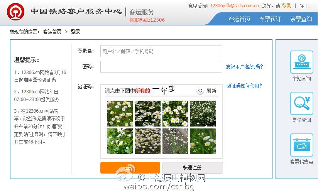
Task: Open the station query (车站查询) icon
Action: [301, 62]
